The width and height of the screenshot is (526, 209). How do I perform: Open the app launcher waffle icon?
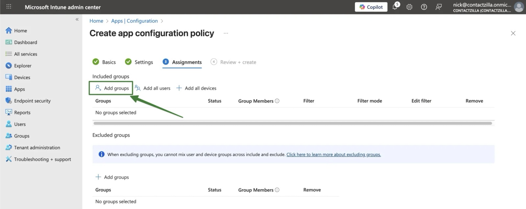tap(9, 7)
